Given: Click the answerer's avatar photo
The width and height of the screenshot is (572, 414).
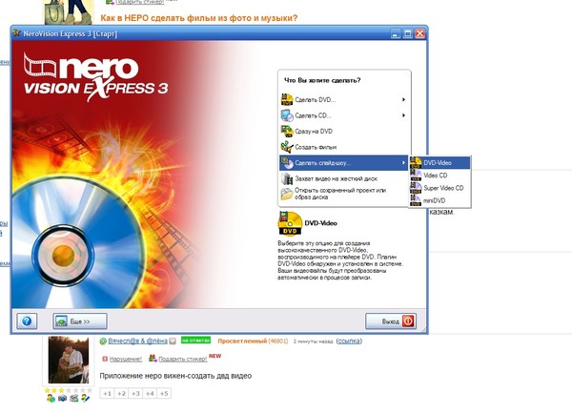Looking at the screenshot, I should 69,360.
